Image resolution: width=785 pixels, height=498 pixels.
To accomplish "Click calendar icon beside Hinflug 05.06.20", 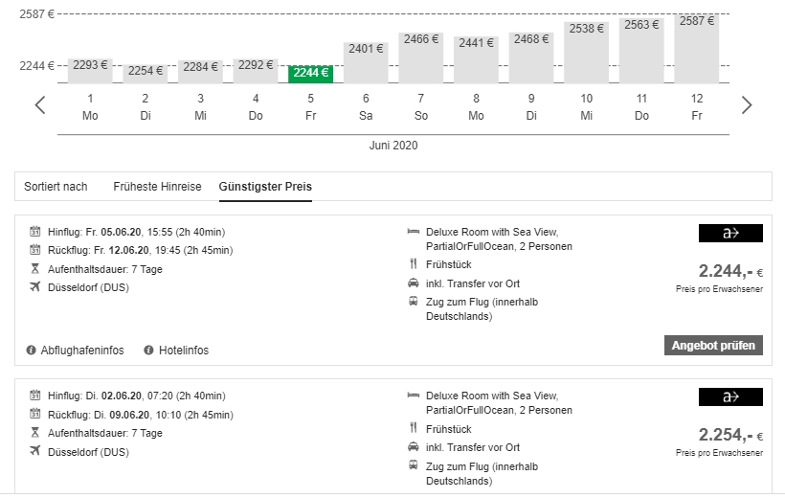I will [34, 232].
